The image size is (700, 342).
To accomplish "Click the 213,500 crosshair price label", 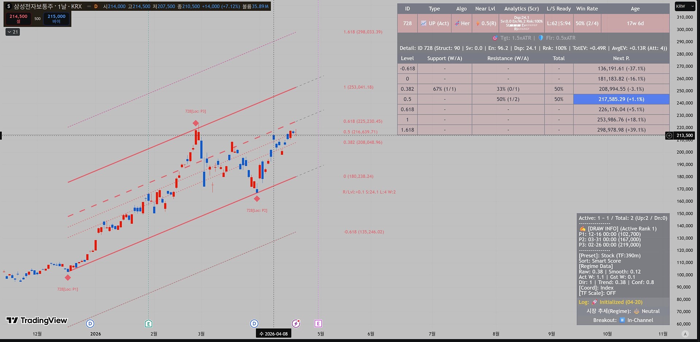I will (x=685, y=135).
